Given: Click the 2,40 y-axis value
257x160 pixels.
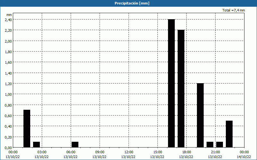Looking at the screenshot, I should 8,20.
